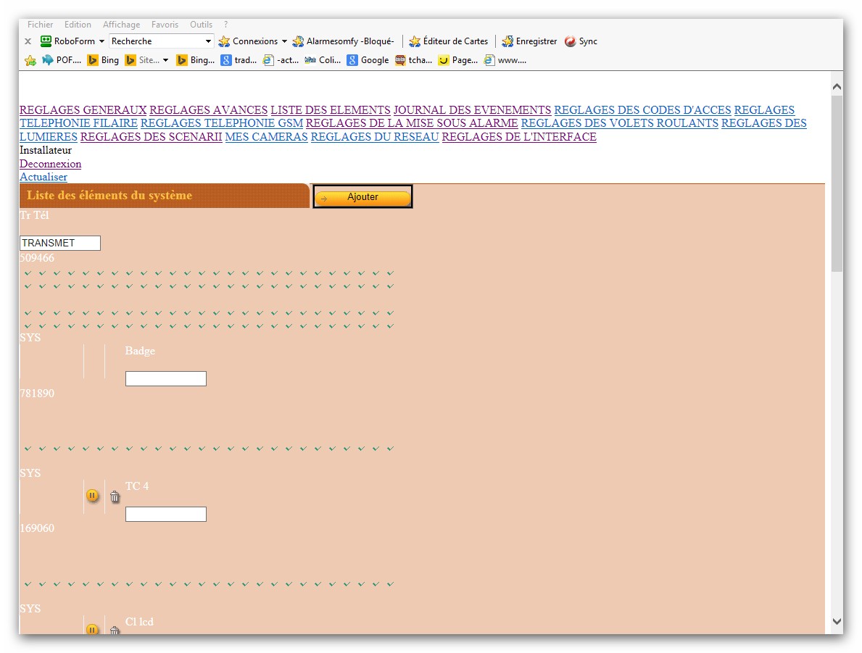Click the add-to-favorites star icon
The image size is (862, 653).
(30, 60)
